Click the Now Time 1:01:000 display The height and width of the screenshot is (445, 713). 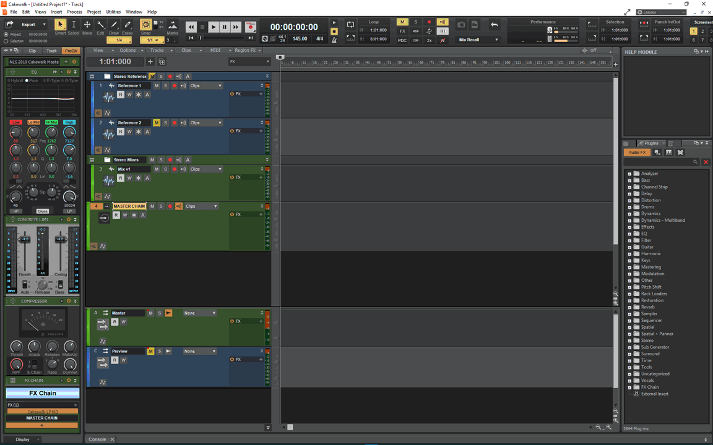coord(115,61)
